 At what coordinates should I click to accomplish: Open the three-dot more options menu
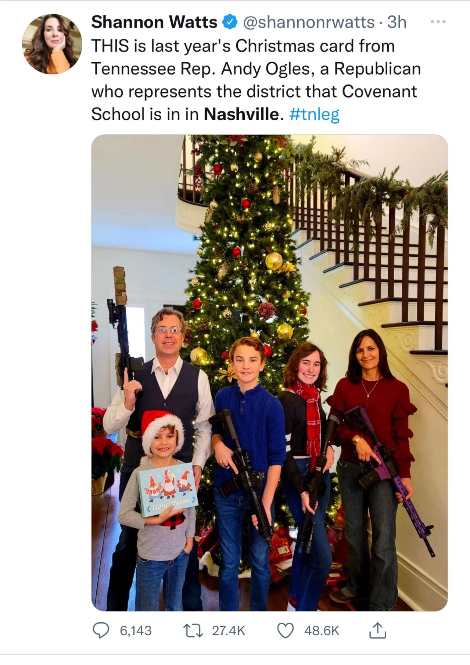click(x=438, y=22)
